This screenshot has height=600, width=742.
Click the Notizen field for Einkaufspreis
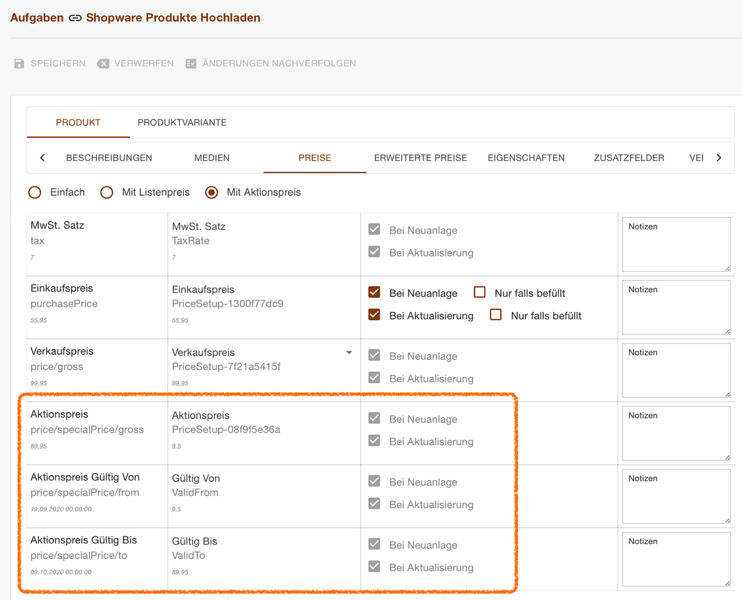676,307
